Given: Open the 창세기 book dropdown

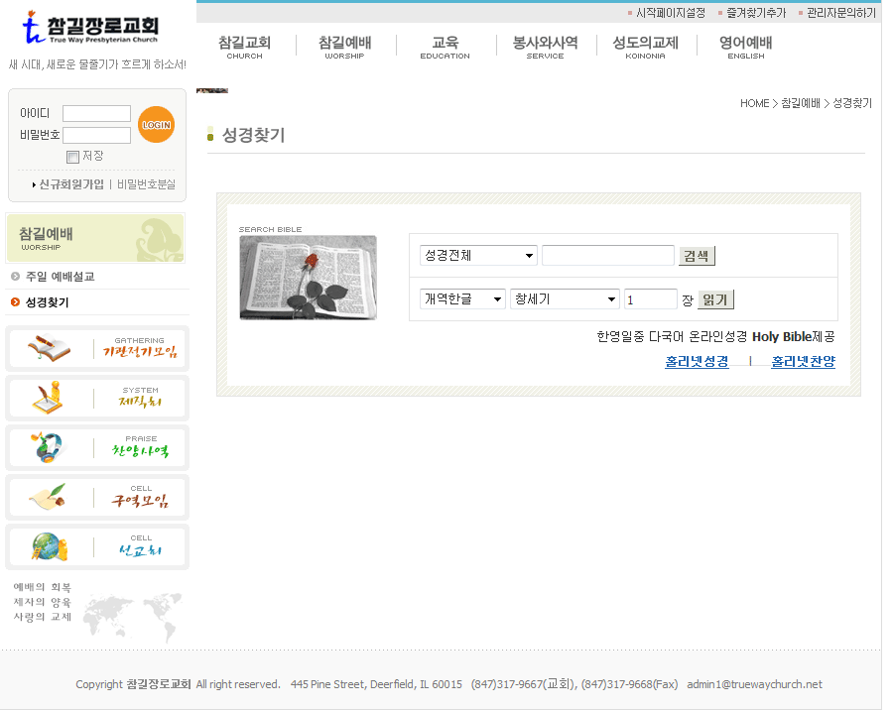Looking at the screenshot, I should [565, 298].
